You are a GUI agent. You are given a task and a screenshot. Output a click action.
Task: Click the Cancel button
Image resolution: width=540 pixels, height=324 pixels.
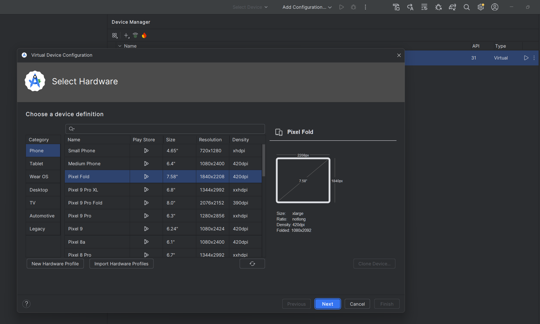(x=357, y=304)
